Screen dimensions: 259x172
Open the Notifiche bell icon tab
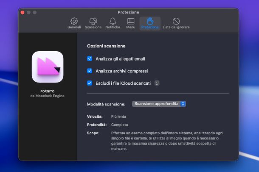tap(113, 23)
